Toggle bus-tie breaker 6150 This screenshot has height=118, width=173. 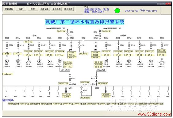pos(79,45)
